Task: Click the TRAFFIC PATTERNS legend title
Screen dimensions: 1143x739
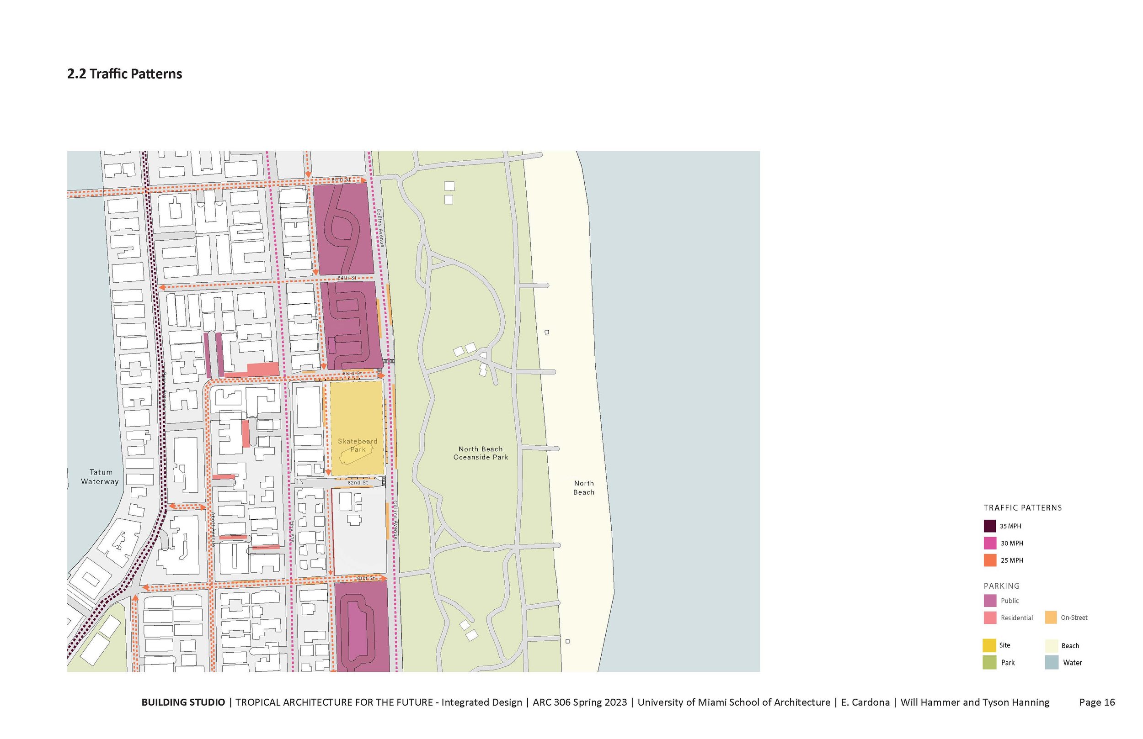Action: pos(1022,508)
